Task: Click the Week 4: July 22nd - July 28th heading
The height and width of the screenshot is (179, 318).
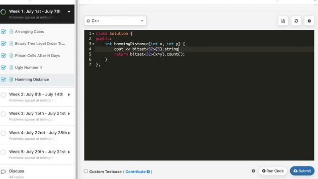Action: click(38, 133)
